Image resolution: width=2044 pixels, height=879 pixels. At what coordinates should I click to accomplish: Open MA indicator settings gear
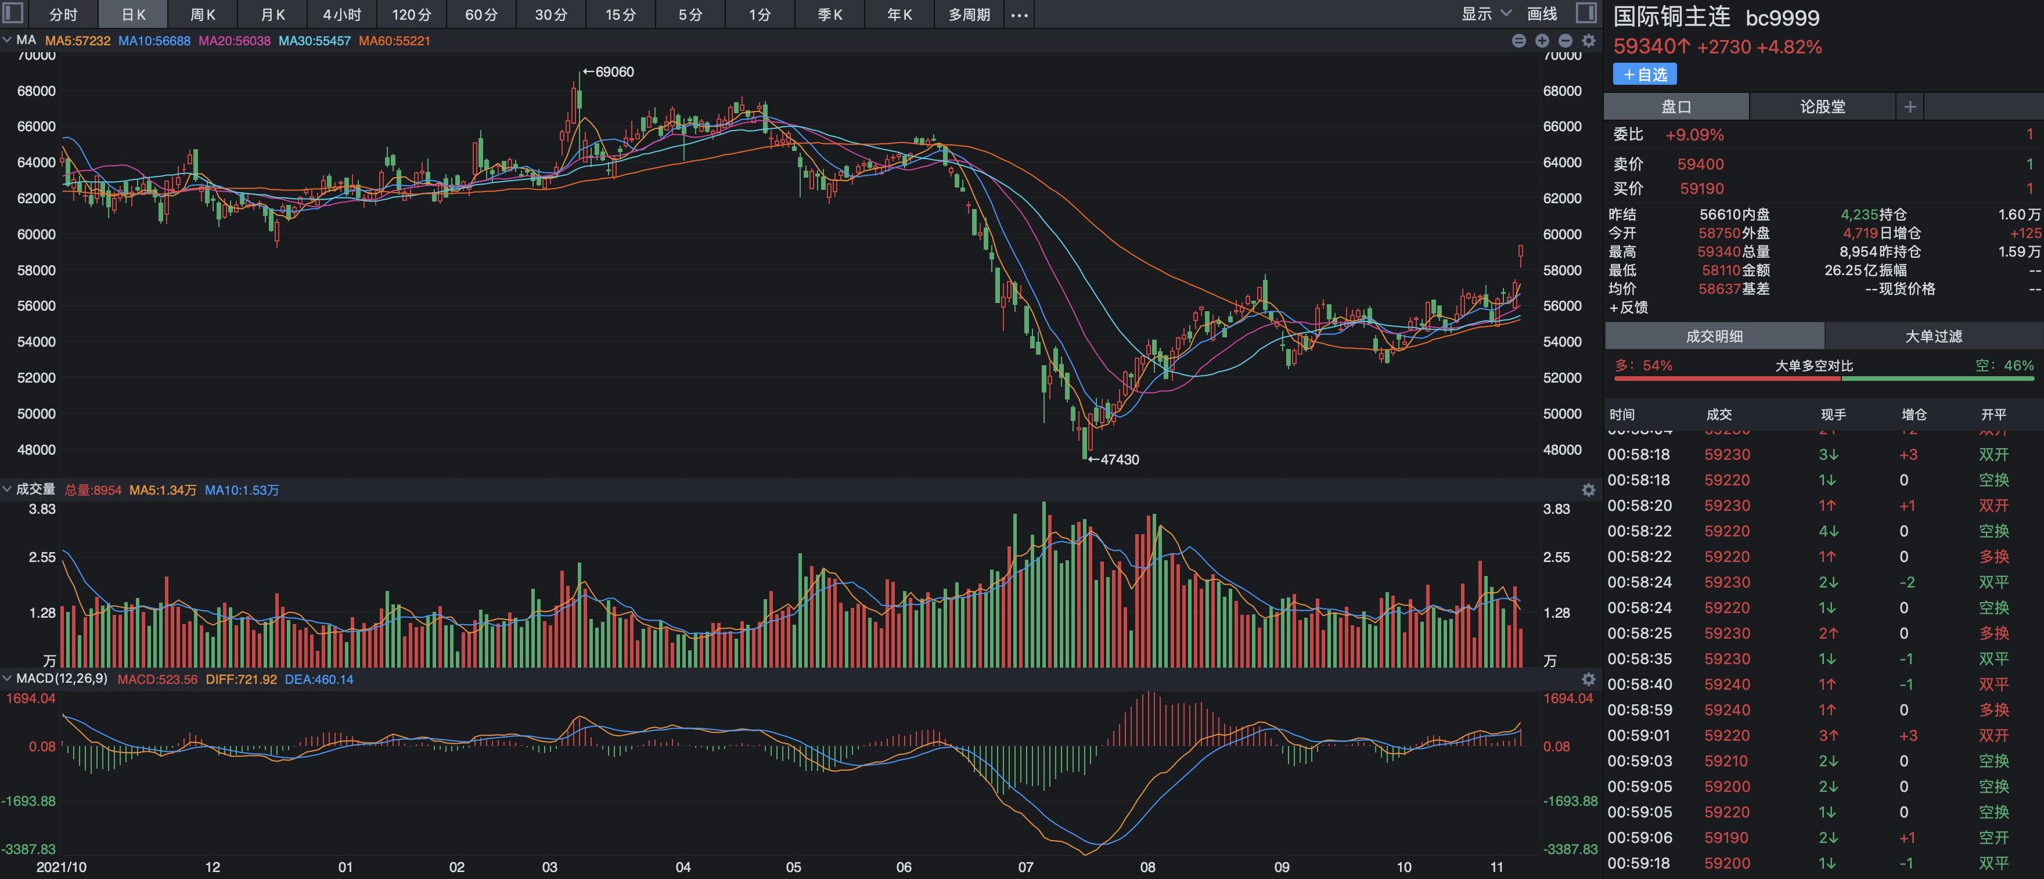click(1589, 41)
